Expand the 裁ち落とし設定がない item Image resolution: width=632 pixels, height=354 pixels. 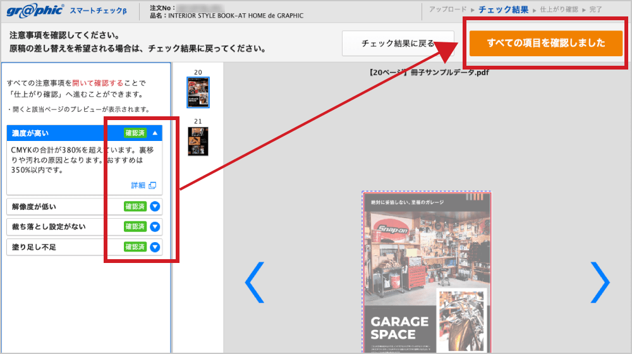tap(155, 226)
